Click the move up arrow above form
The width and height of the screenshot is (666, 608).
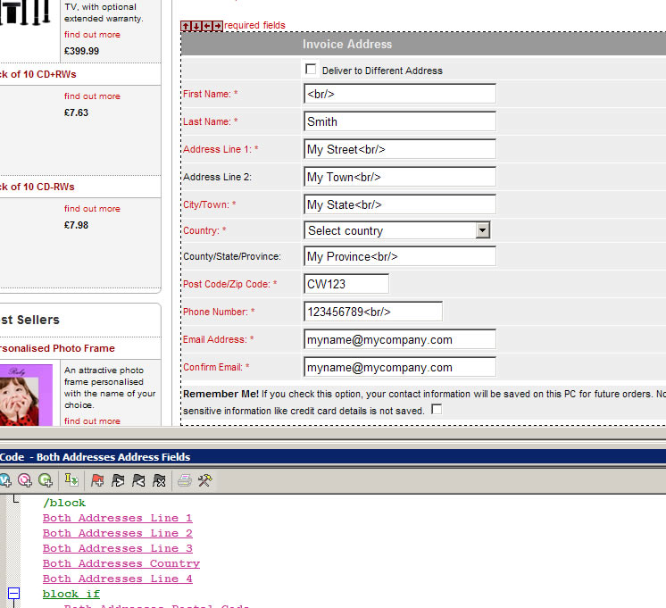point(186,26)
